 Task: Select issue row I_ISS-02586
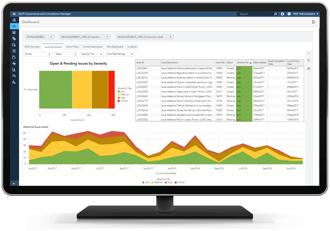(220, 115)
